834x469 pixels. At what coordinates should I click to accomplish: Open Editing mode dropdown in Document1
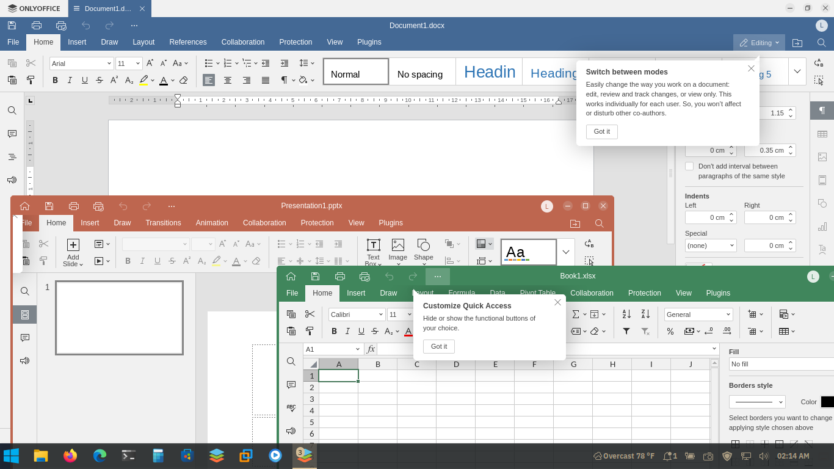pos(759,43)
